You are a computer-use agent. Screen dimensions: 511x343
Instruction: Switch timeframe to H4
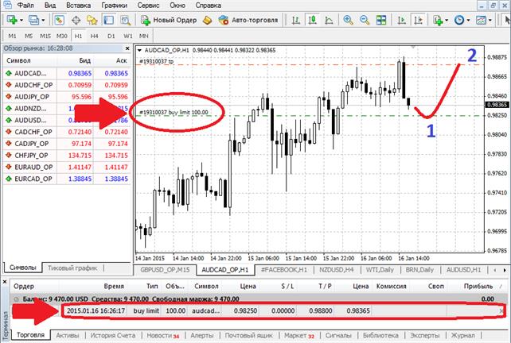(95, 36)
